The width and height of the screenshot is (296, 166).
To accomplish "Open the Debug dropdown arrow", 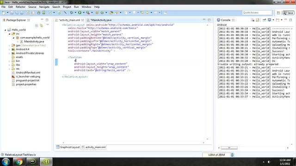I will [75, 12].
